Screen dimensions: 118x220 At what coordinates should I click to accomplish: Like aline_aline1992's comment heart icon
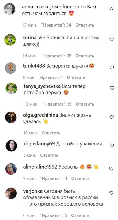click(111, 169)
